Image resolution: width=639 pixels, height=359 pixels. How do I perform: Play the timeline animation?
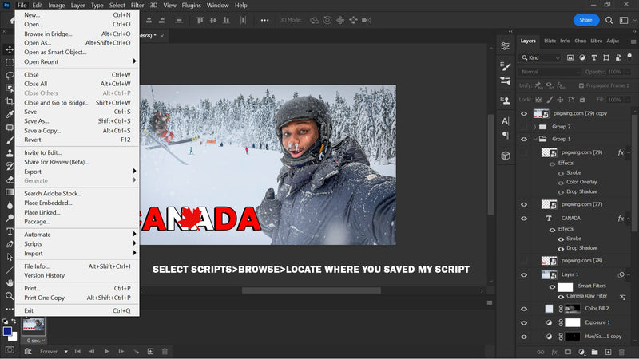tap(106, 351)
